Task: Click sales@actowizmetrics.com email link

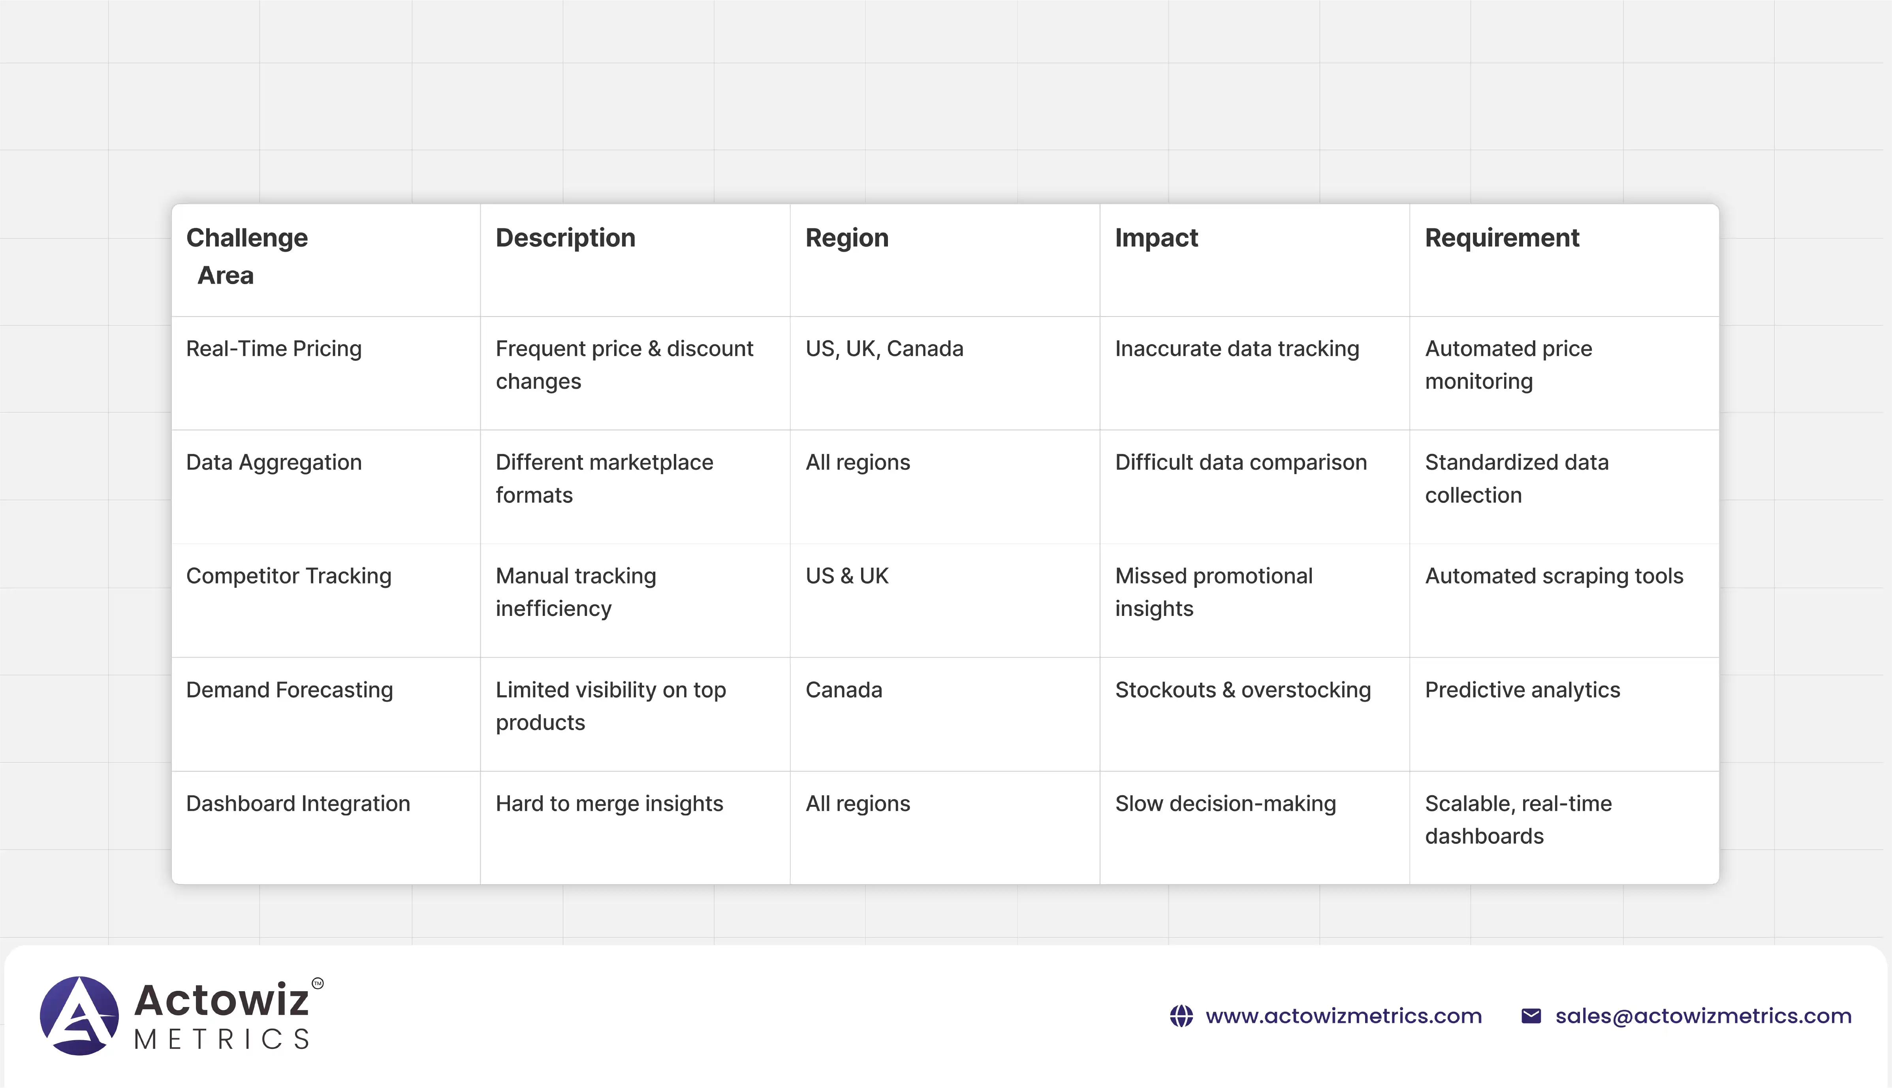Action: [x=1703, y=1016]
